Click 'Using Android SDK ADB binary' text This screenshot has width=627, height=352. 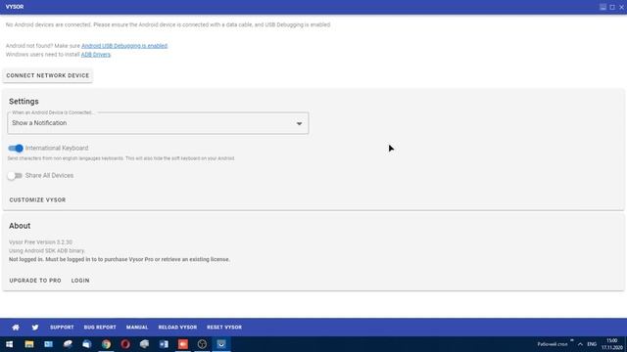point(47,250)
